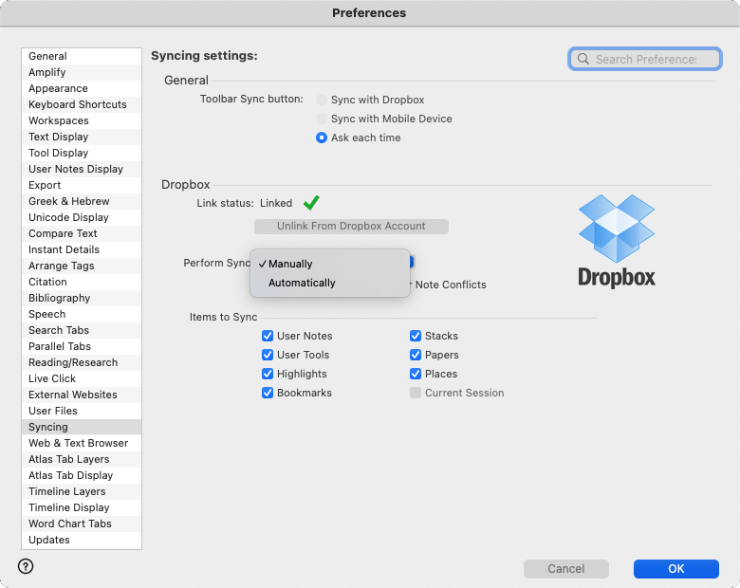This screenshot has height=588, width=740.
Task: Toggle the Papers sync checkbox
Action: (x=416, y=355)
